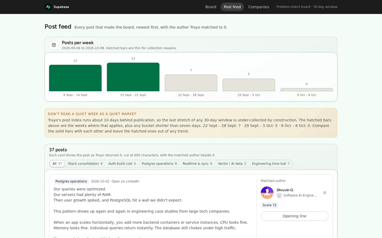Open Dhruvin G.'s avatar picture
This screenshot has height=238, width=382.
(x=267, y=193)
